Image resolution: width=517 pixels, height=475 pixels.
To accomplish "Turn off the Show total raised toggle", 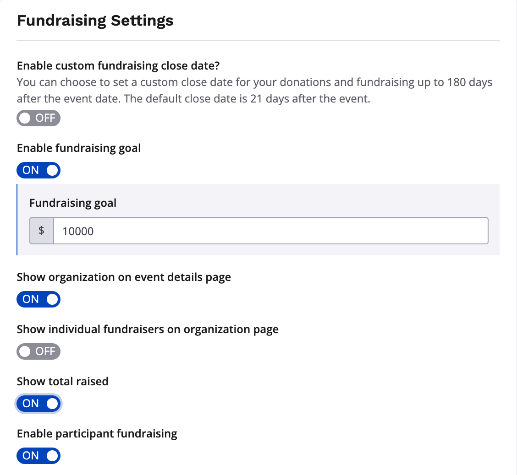I will 38,404.
